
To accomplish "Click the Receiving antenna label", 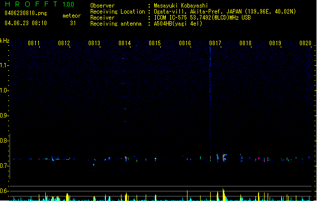I will pyautogui.click(x=116, y=24).
